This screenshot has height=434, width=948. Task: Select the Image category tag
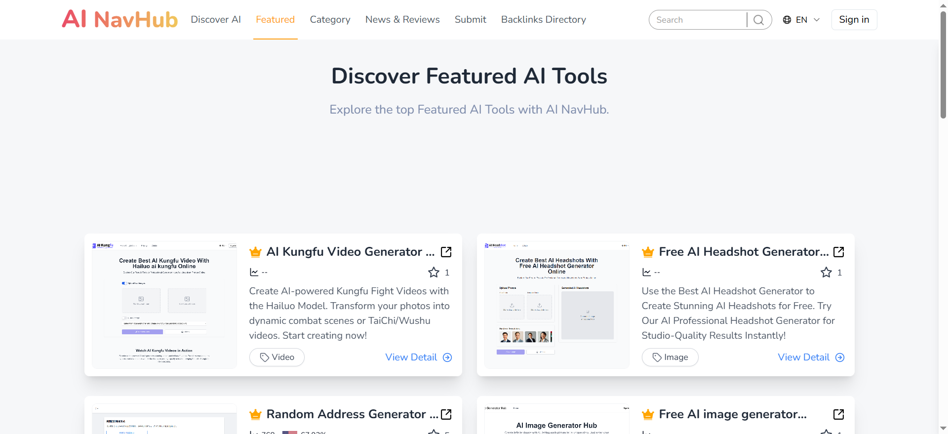pyautogui.click(x=670, y=357)
